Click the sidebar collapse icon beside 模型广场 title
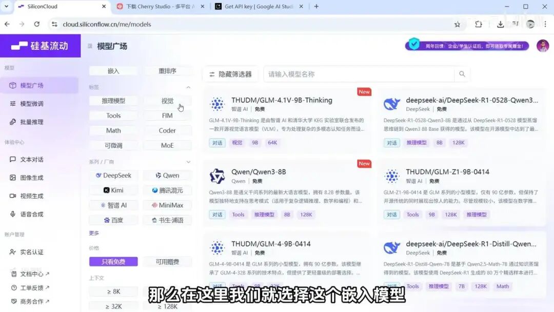 pos(90,46)
